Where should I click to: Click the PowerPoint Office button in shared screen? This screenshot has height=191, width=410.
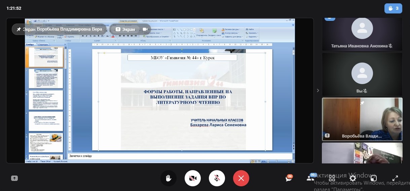[29, 22]
